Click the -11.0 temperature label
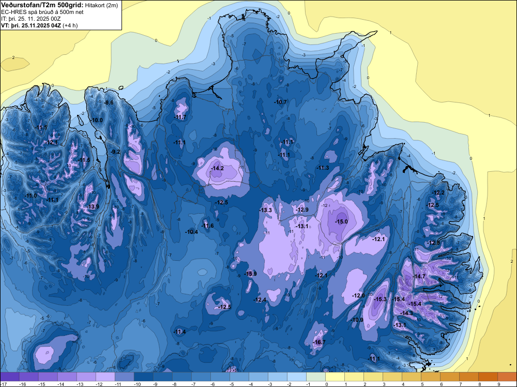This screenshot has height=387, width=517. [x=31, y=196]
